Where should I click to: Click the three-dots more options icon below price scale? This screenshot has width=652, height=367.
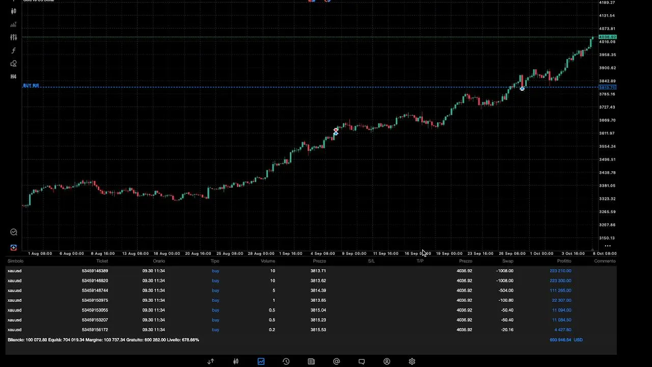click(x=608, y=246)
